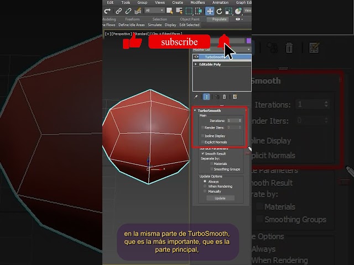Enable Separate by Materials checkbox

tap(211, 163)
